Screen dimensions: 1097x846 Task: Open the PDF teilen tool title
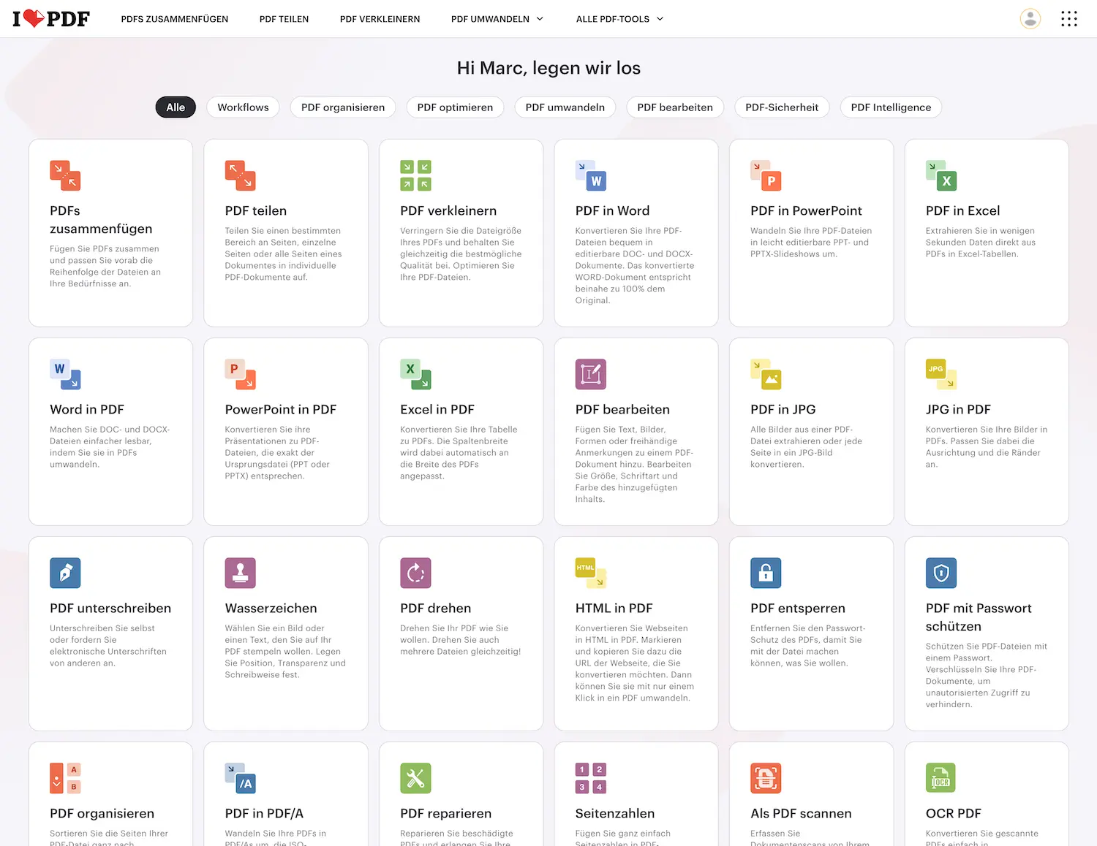(x=256, y=211)
